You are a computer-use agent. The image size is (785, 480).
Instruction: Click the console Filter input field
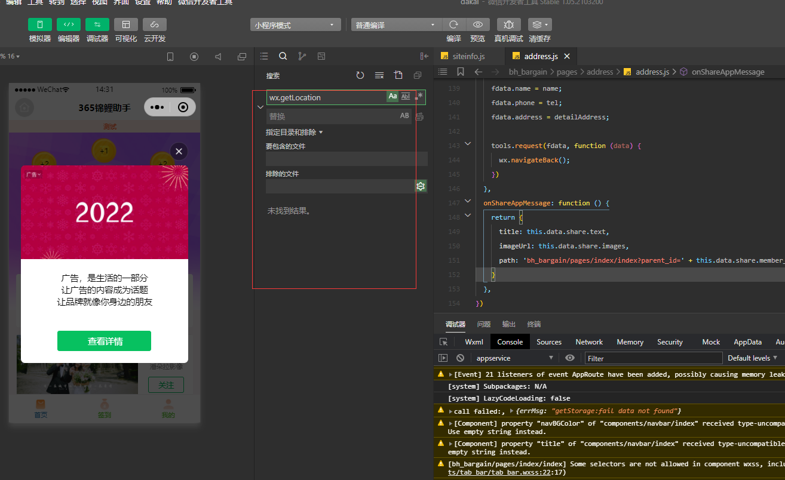pyautogui.click(x=653, y=358)
